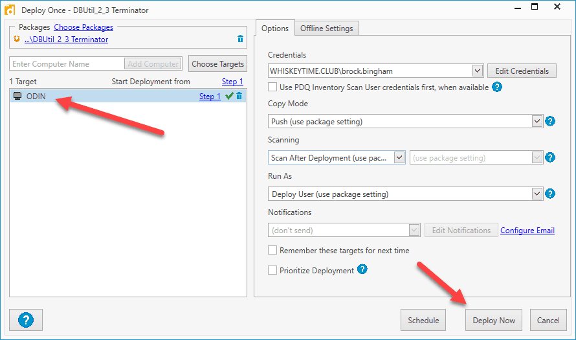Click PDQ Deploy app icon in title bar
Viewport: 576px width, 340px height.
[x=10, y=10]
